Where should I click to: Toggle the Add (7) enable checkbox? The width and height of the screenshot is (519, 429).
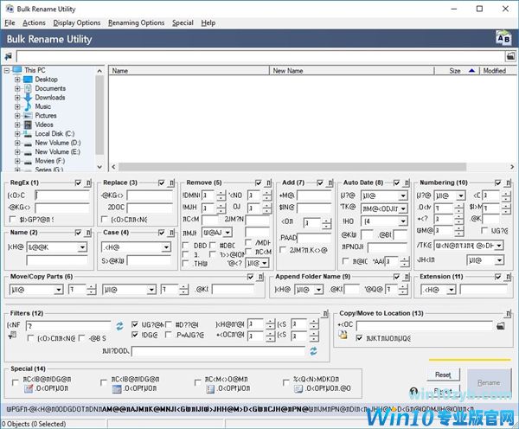pyautogui.click(x=320, y=183)
